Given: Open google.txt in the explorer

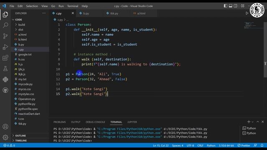Looking at the screenshot, I should coord(30,55).
